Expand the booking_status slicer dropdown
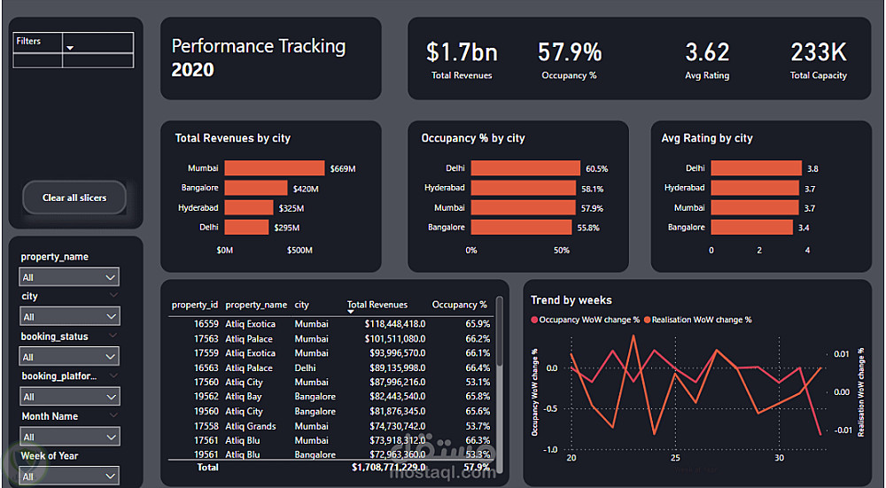The image size is (886, 488). coord(69,356)
